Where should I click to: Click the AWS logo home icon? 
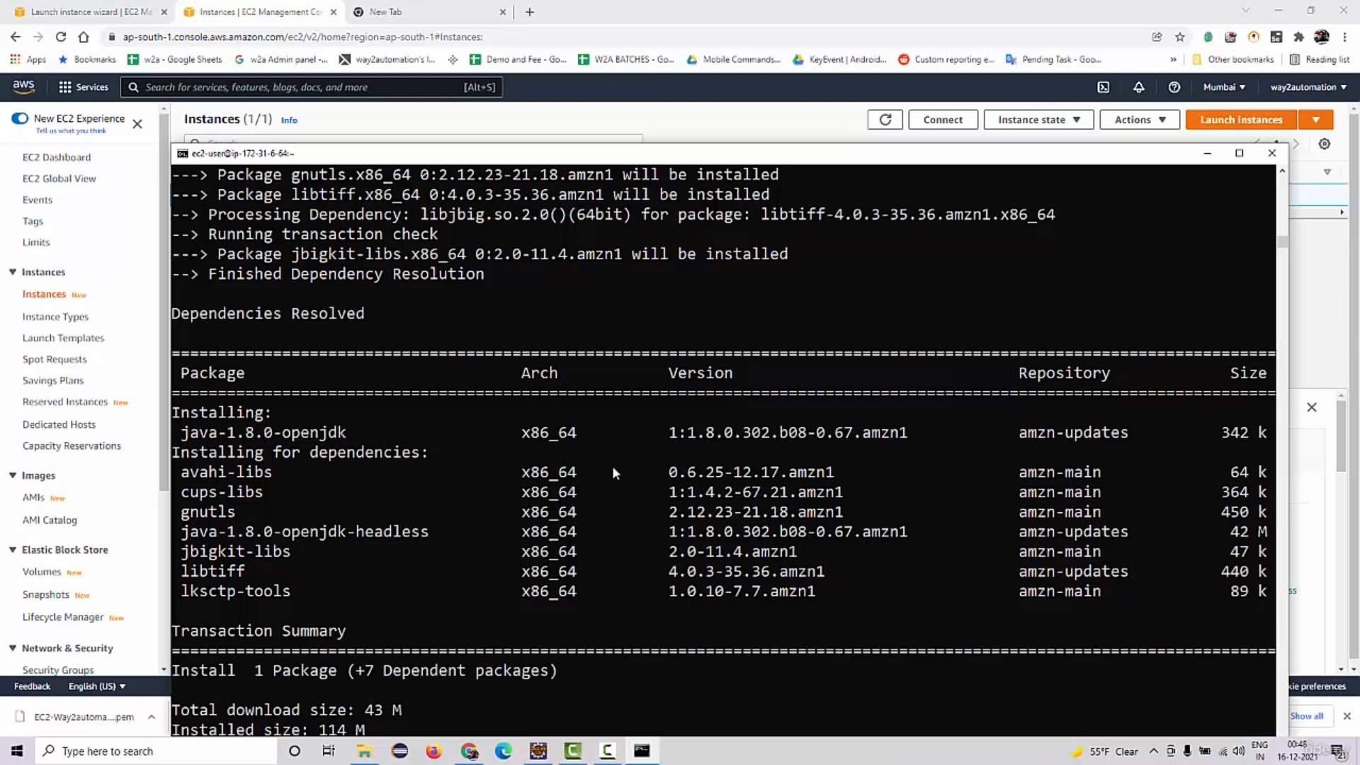coord(23,86)
